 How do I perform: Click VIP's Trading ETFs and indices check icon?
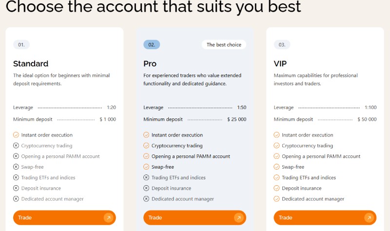(276, 178)
